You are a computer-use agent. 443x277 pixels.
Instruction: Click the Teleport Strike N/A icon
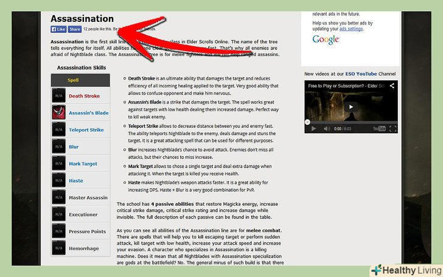(x=59, y=130)
